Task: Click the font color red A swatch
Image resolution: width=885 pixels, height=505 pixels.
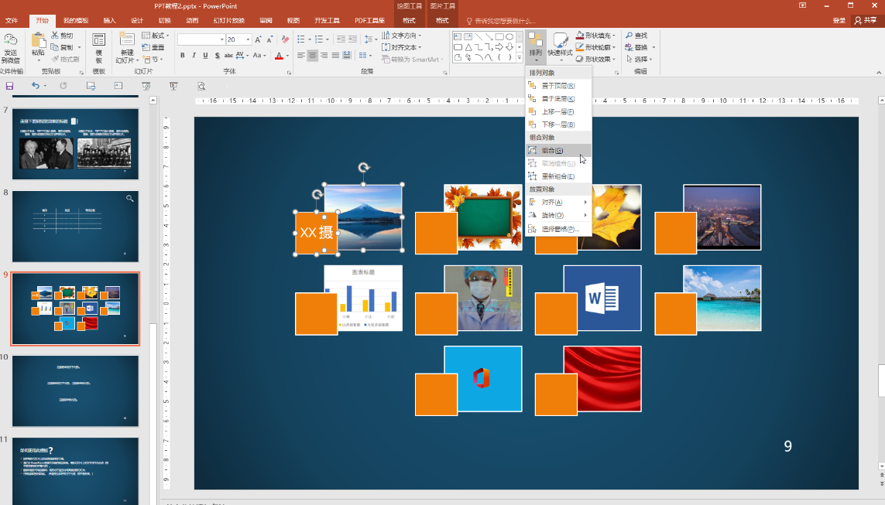Action: pyautogui.click(x=278, y=56)
